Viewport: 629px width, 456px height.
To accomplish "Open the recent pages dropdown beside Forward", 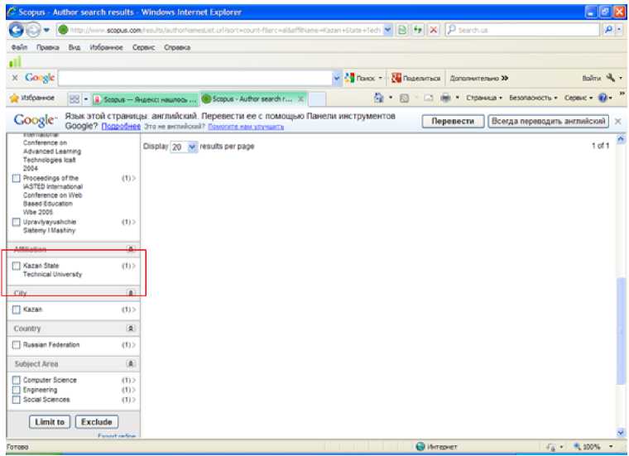I will click(46, 30).
